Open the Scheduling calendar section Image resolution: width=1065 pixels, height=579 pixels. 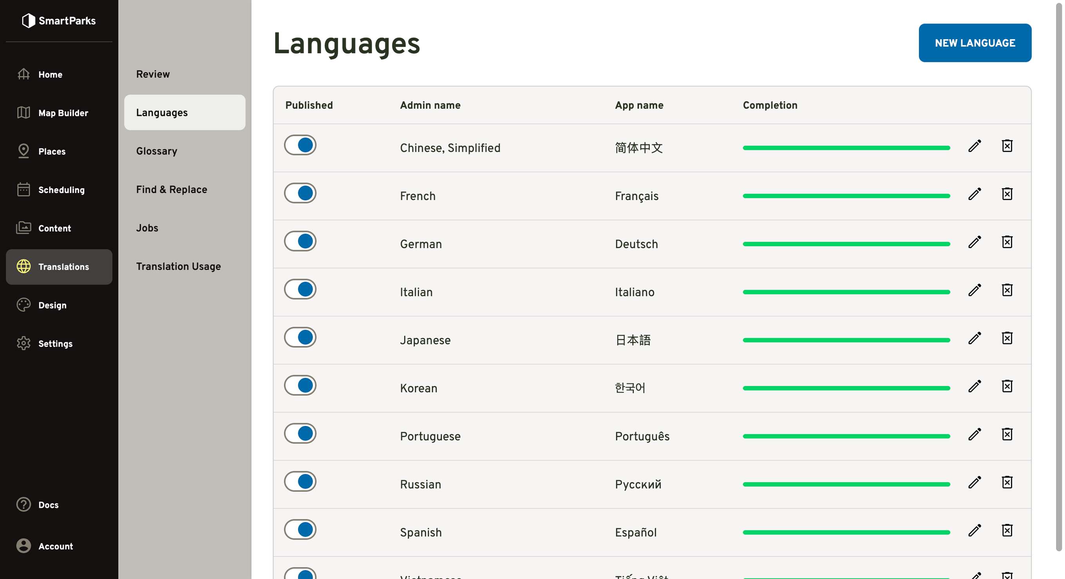(x=59, y=190)
